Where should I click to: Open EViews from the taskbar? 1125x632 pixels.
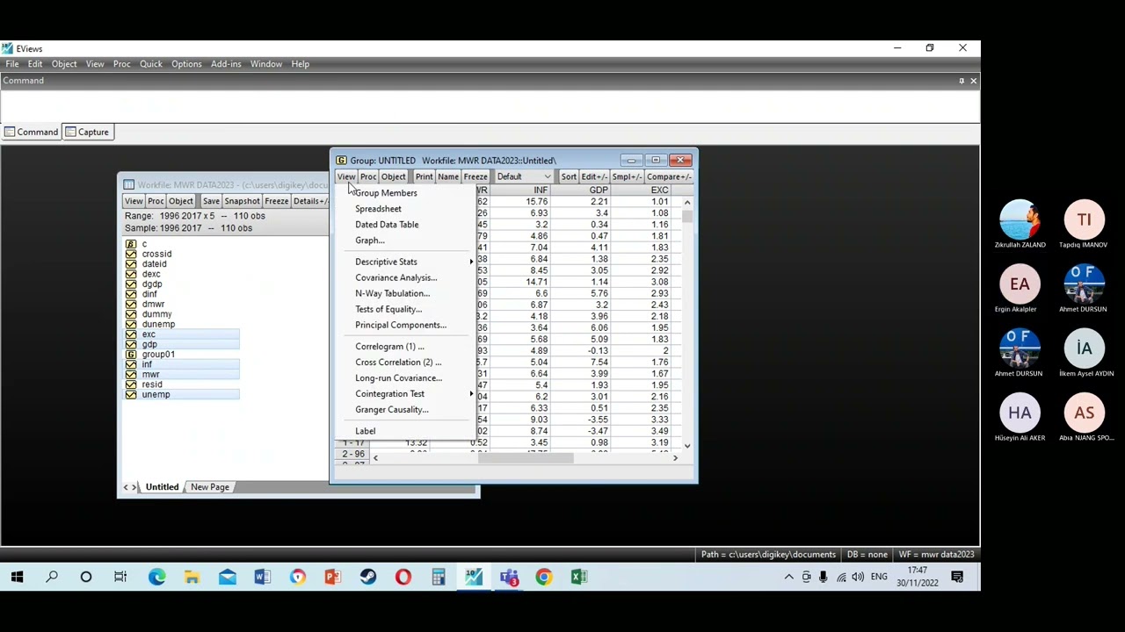point(474,577)
